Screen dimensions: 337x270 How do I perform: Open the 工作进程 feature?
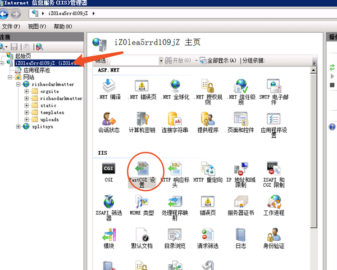pos(274,205)
